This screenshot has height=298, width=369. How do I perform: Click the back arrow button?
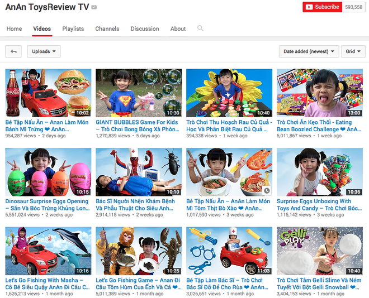point(13,51)
